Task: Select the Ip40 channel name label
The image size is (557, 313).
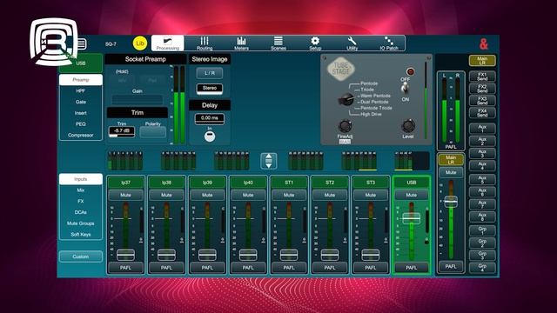Action: (248, 183)
